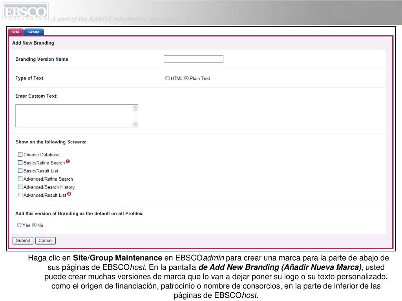Select the HTML radio button
This screenshot has width=402, height=301.
pyautogui.click(x=167, y=78)
